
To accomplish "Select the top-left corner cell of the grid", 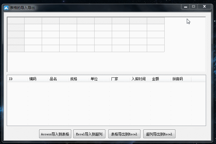I will point(16,21).
